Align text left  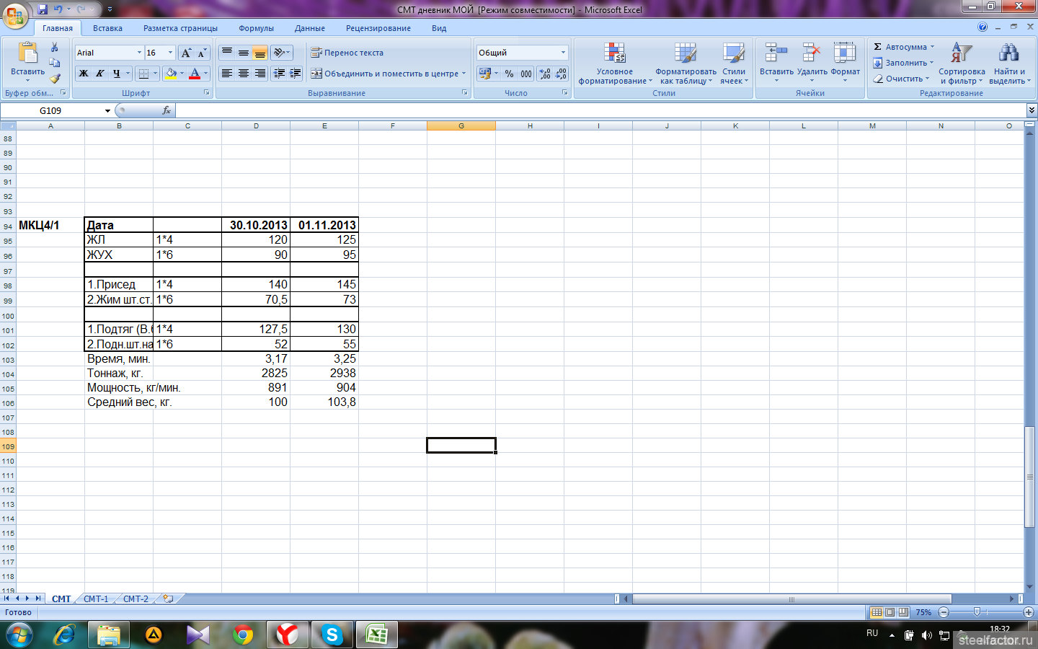[x=227, y=74]
